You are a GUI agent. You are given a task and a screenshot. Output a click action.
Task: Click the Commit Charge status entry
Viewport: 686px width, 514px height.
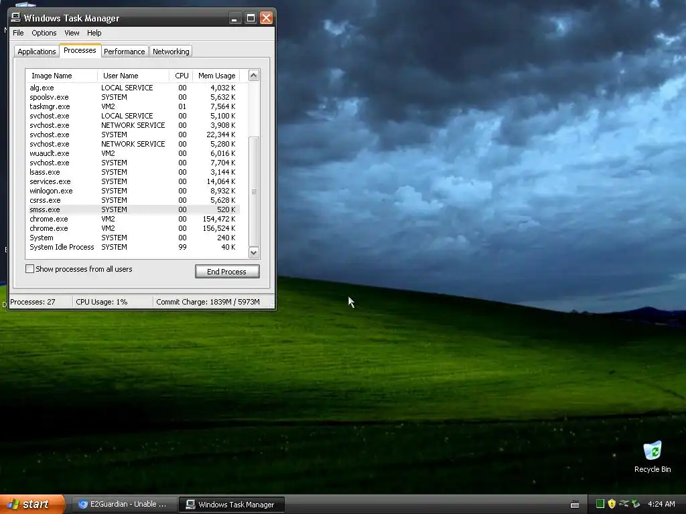pyautogui.click(x=208, y=302)
